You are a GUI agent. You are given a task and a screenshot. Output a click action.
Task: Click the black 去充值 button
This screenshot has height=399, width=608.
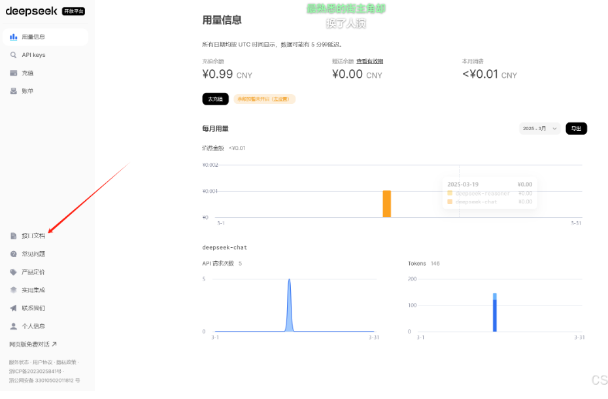click(215, 99)
